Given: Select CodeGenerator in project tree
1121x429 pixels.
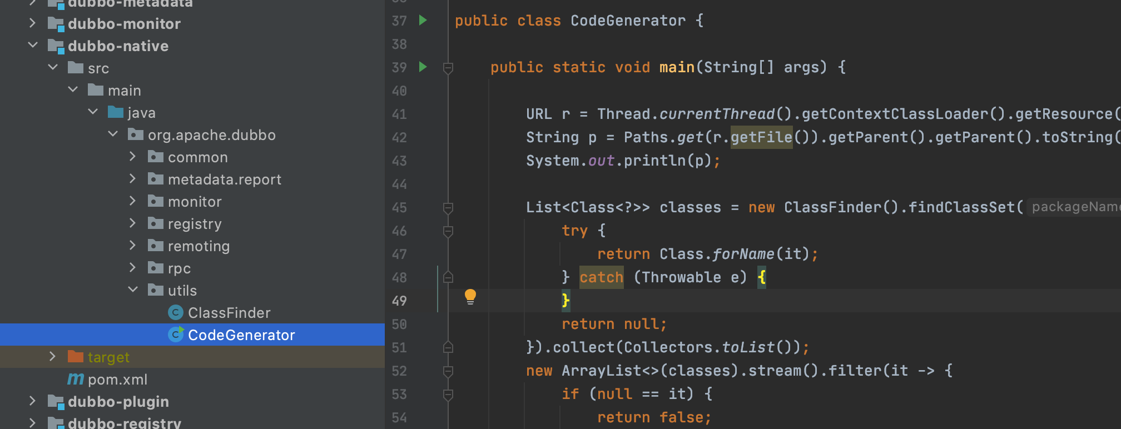Looking at the screenshot, I should pos(241,335).
